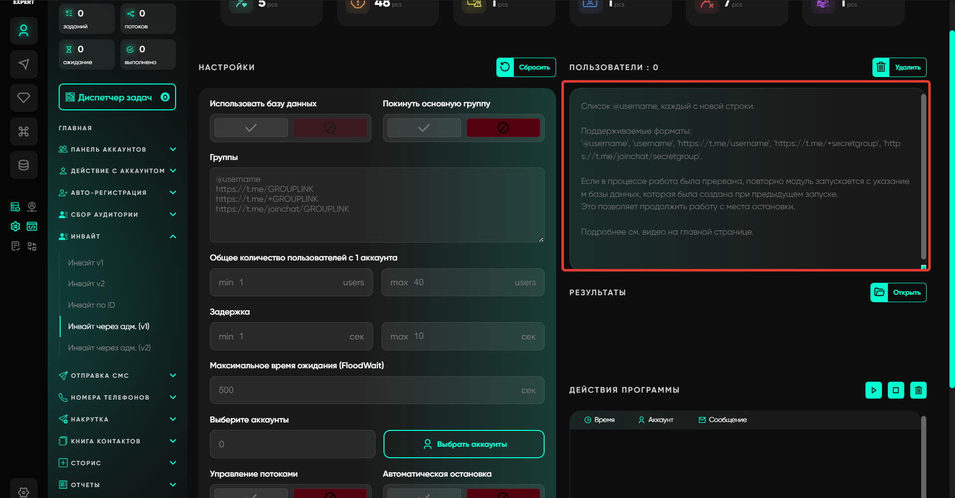This screenshot has width=955, height=498.
Task: Clear program actions log with trash icon
Action: pyautogui.click(x=918, y=390)
